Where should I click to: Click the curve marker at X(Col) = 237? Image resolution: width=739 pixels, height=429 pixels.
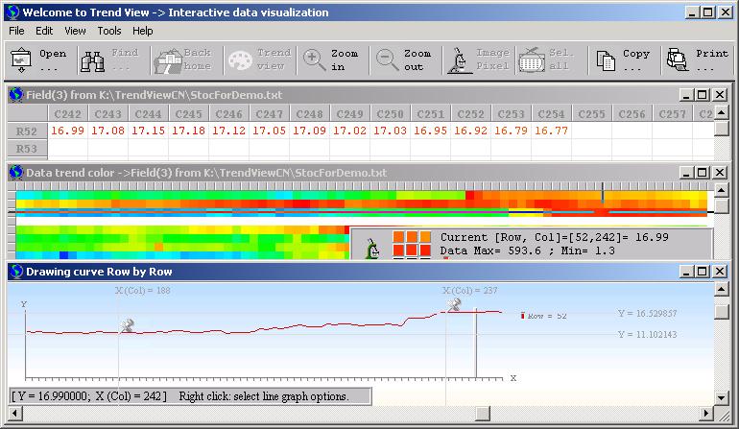coord(454,305)
